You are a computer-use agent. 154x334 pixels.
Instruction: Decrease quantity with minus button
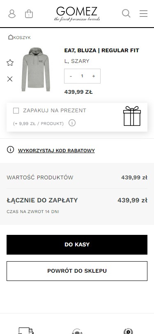click(x=71, y=76)
